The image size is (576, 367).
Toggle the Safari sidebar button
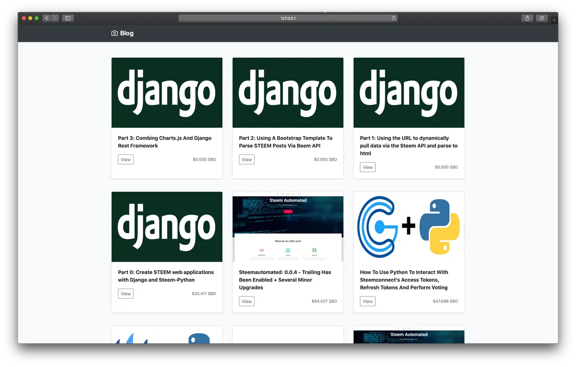coord(68,18)
